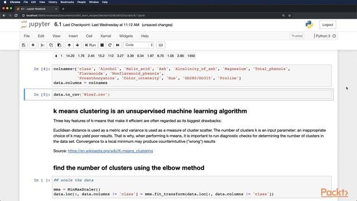
Task: Click the Python 3 kernel status circle
Action: point(334,36)
